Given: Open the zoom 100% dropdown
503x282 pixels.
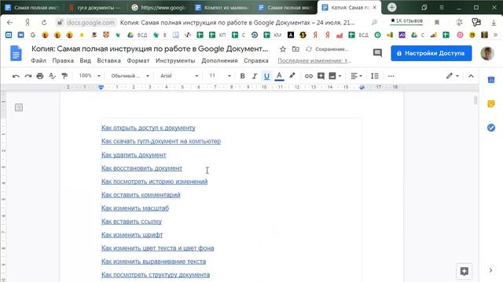Looking at the screenshot, I should 90,76.
